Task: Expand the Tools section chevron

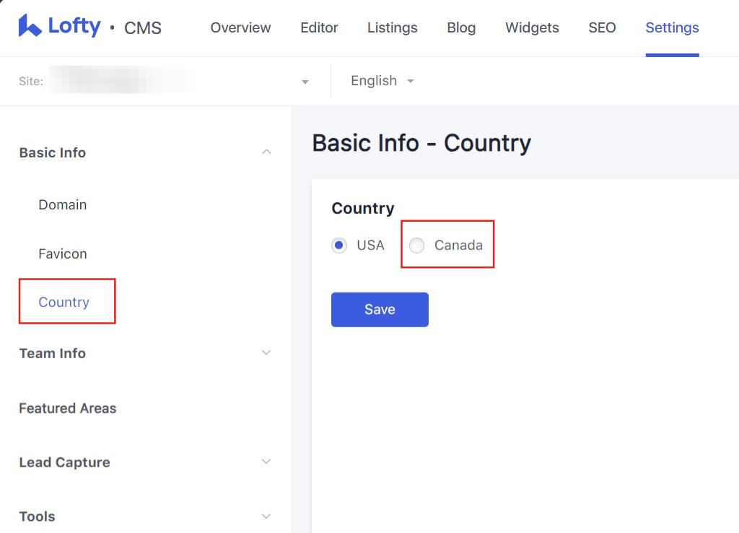Action: [266, 516]
